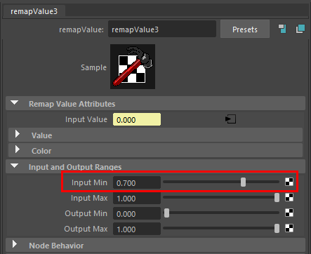Click the Sample label
The width and height of the screenshot is (311, 254).
93,67
